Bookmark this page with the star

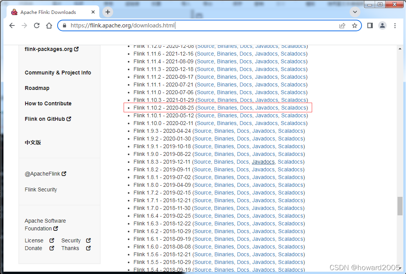click(x=355, y=25)
